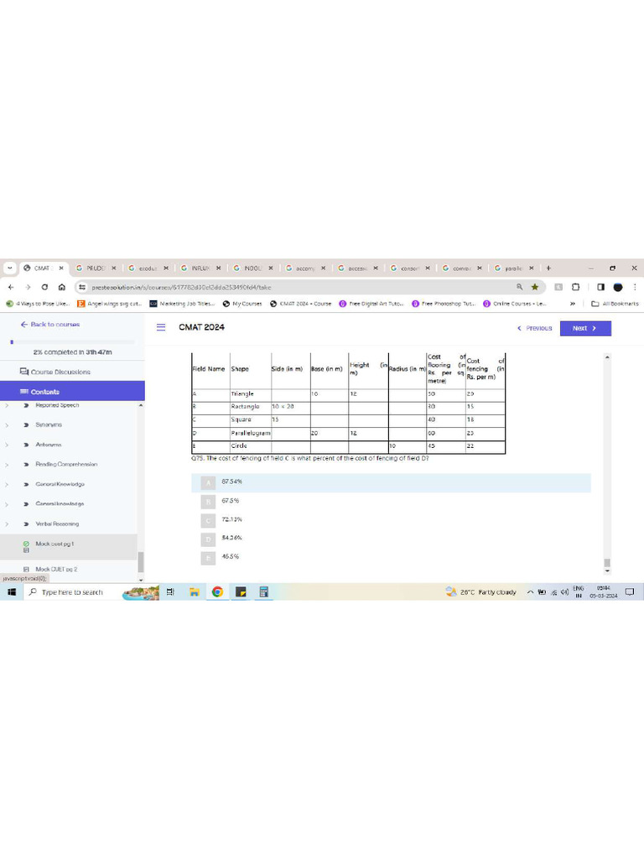Go to the Next question

click(x=585, y=329)
